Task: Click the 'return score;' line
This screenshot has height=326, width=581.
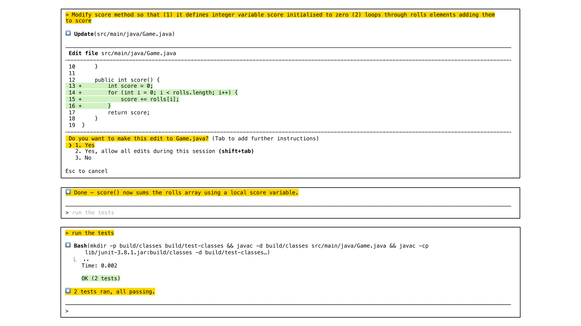Action: pyautogui.click(x=129, y=113)
